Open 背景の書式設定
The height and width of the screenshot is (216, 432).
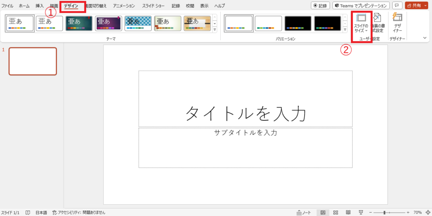[x=378, y=24]
